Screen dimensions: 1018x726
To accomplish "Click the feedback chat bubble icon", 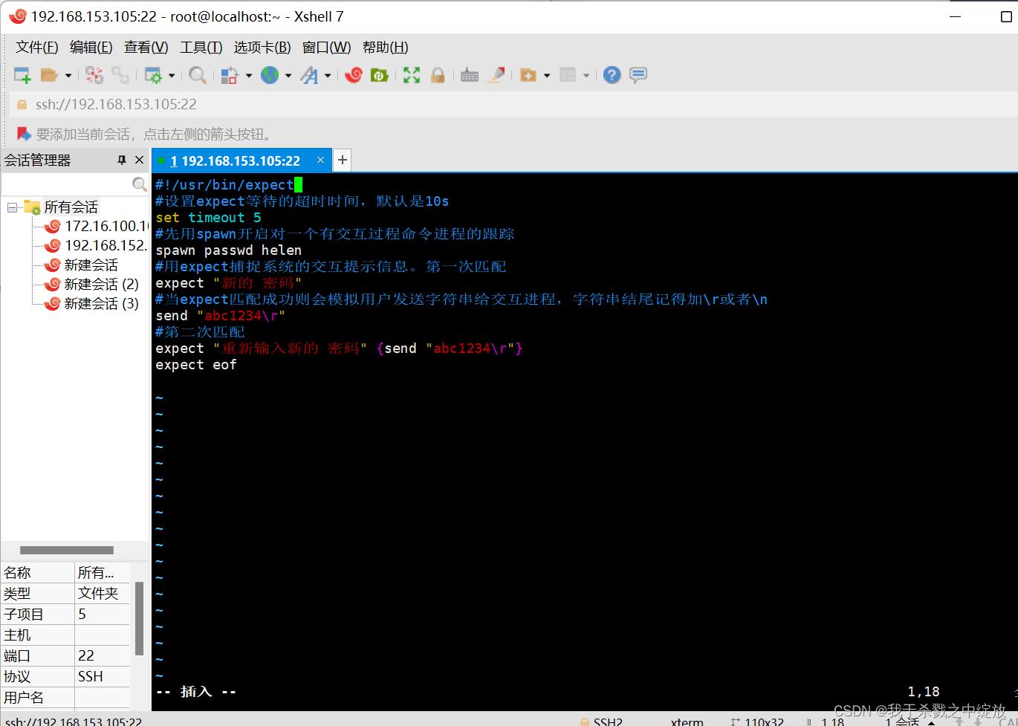I will coord(638,74).
